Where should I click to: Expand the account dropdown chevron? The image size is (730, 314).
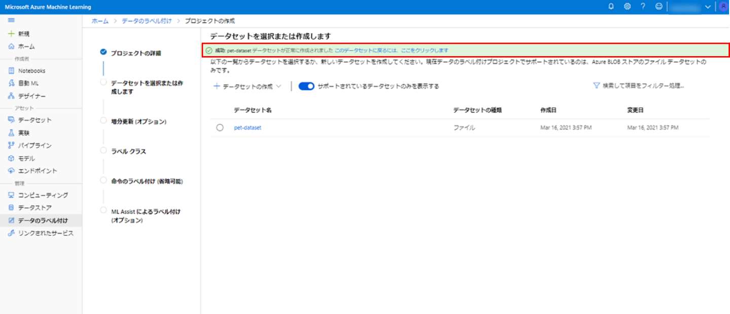coord(708,7)
